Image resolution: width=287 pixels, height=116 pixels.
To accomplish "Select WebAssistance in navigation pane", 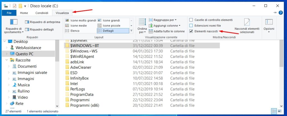I will 28,48.
